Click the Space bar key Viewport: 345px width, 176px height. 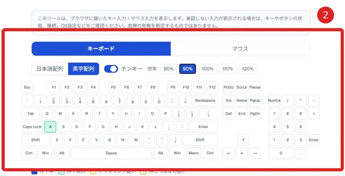(111, 153)
